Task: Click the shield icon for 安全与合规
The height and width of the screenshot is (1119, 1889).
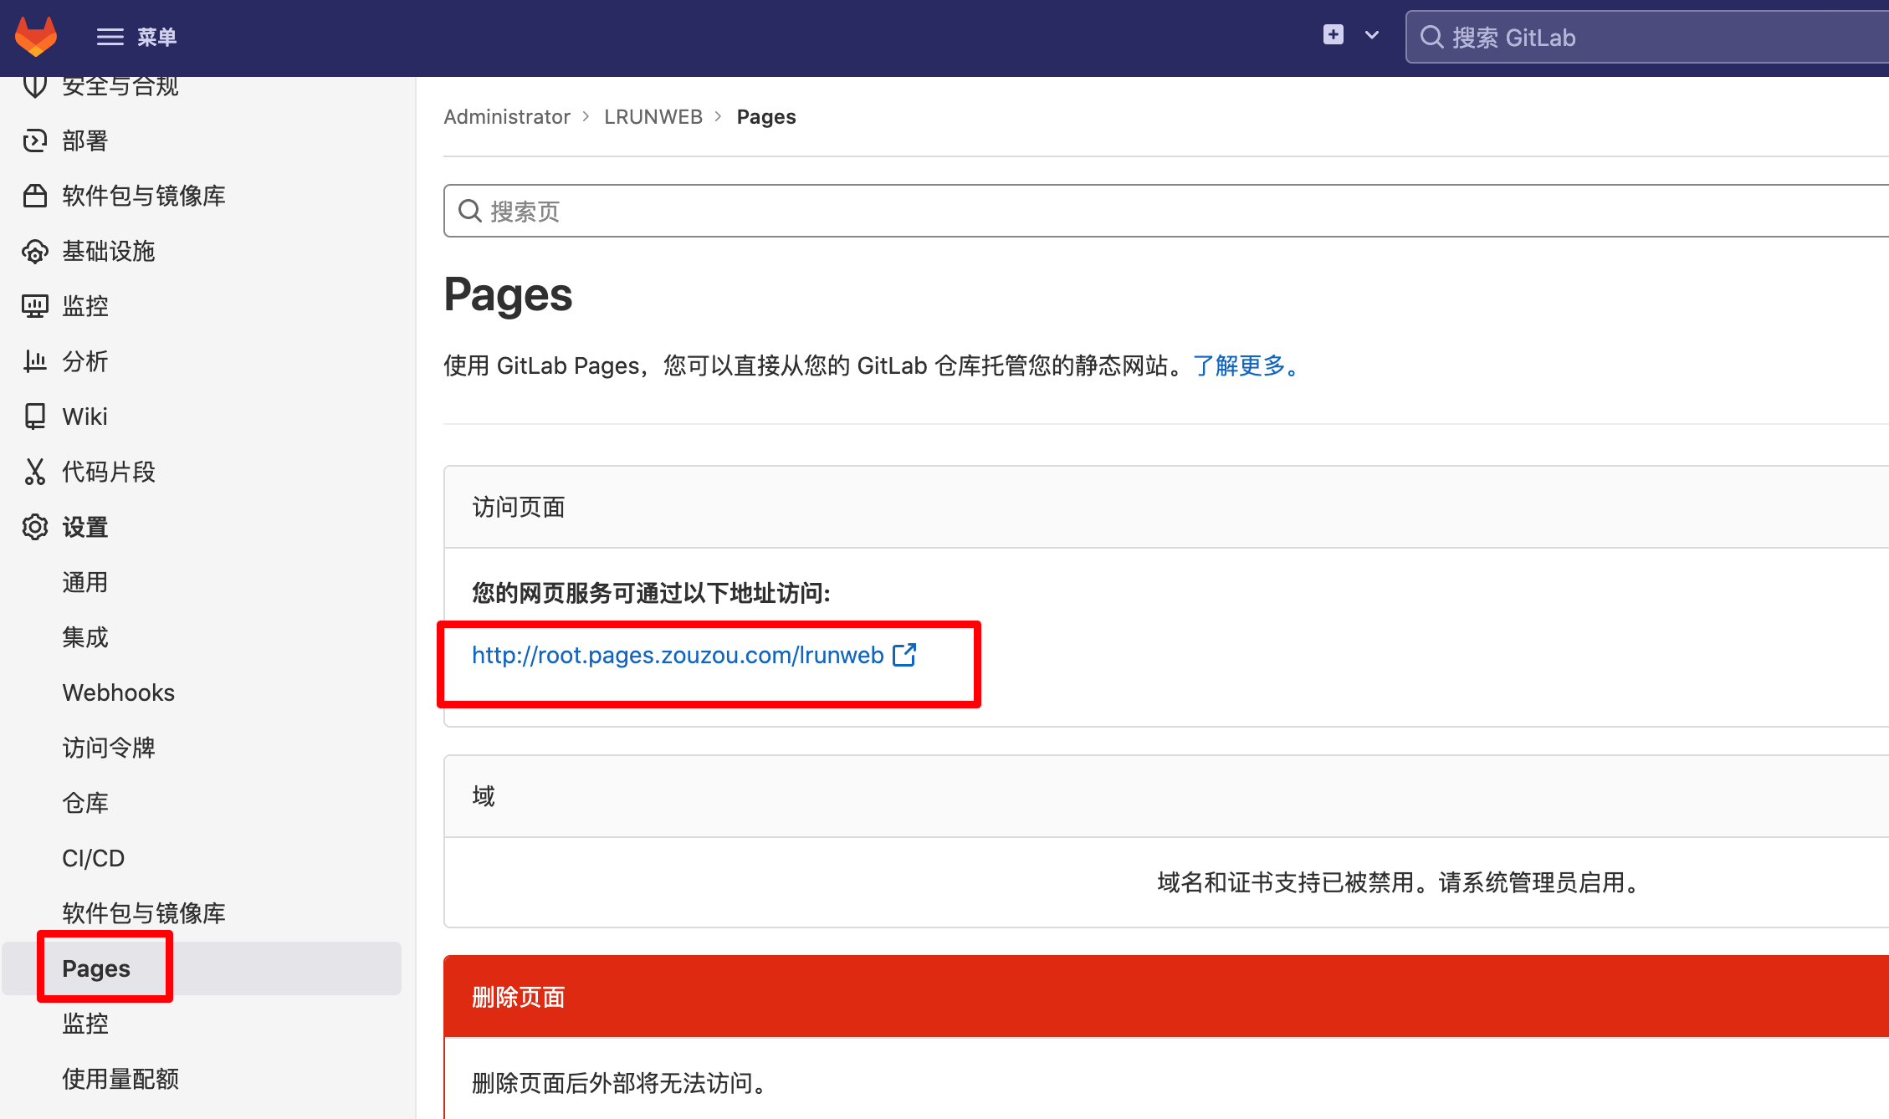Action: 34,85
